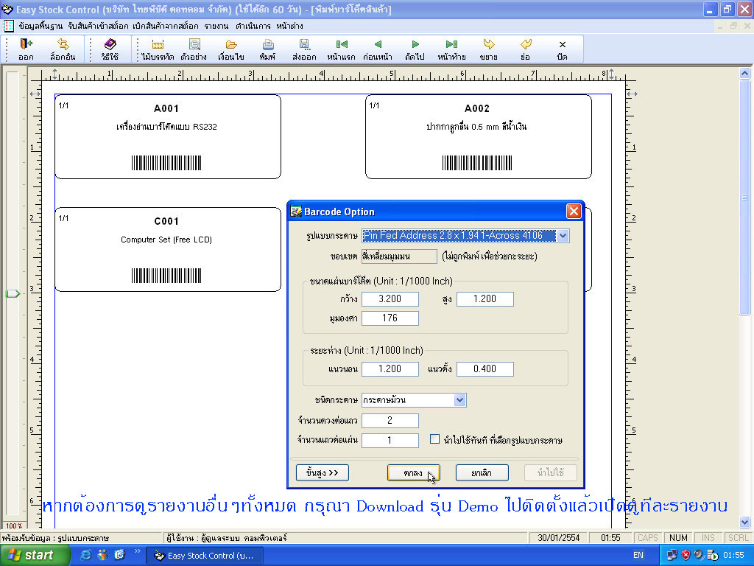Confirm settings with the ตกลง button
The width and height of the screenshot is (754, 566).
[x=413, y=472]
